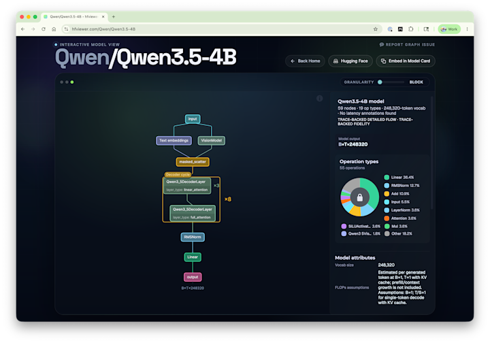Click the browser forward arrow
490x343 pixels.
[33, 29]
